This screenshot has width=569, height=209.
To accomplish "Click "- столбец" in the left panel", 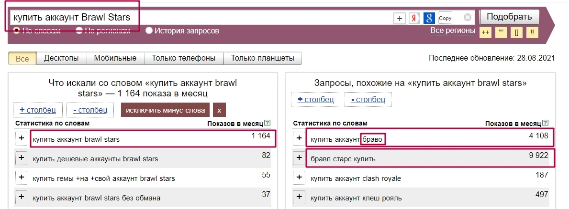I will coord(90,110).
